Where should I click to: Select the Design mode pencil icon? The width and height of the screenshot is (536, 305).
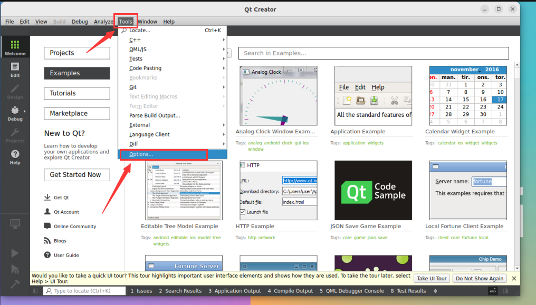[x=15, y=92]
